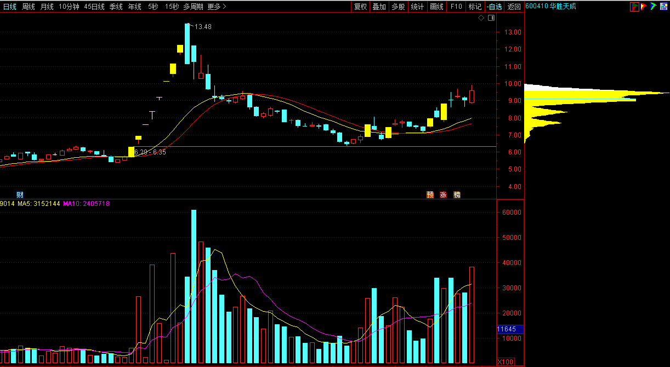Image resolution: width=670 pixels, height=367 pixels.
Task: Toggle 叠加 overlay mode
Action: click(x=379, y=7)
